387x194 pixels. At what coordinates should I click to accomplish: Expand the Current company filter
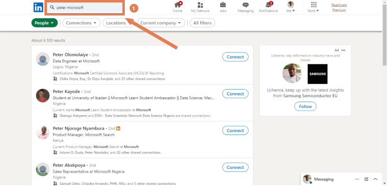pos(161,23)
